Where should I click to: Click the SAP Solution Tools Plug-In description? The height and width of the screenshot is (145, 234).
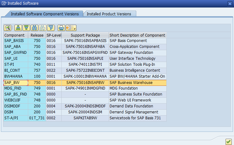138,65
